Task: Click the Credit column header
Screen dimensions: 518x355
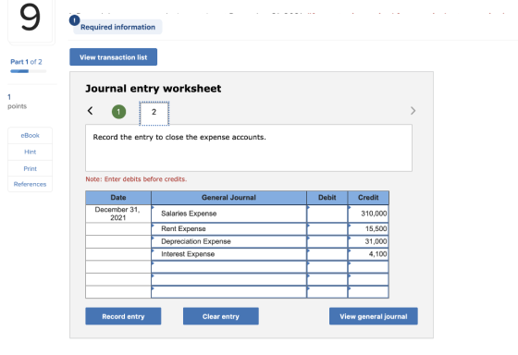Action: click(368, 198)
